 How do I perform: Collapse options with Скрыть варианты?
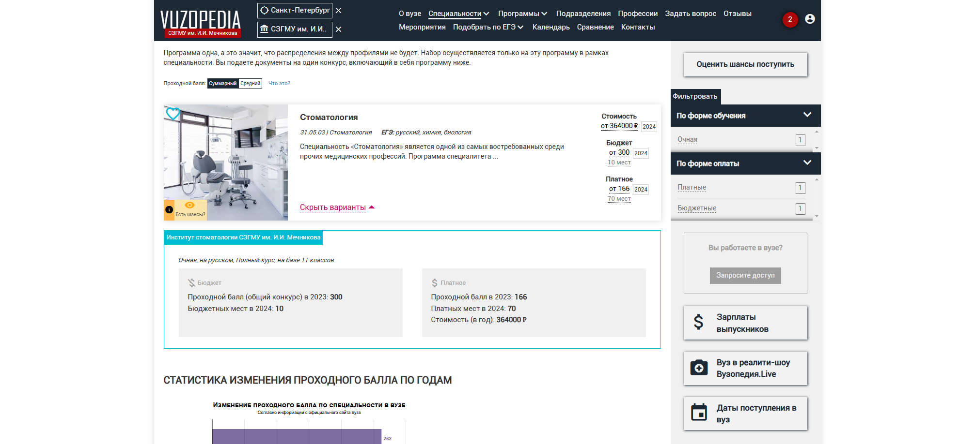(x=337, y=207)
